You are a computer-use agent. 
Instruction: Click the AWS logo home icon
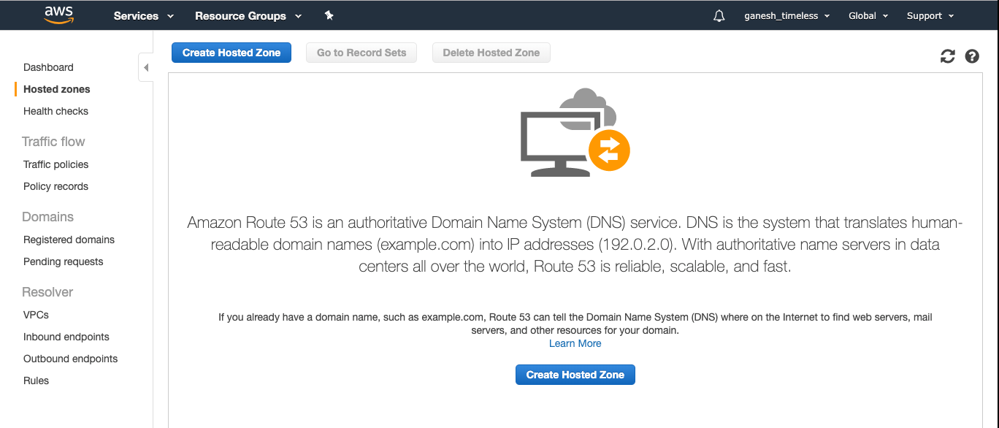[59, 15]
